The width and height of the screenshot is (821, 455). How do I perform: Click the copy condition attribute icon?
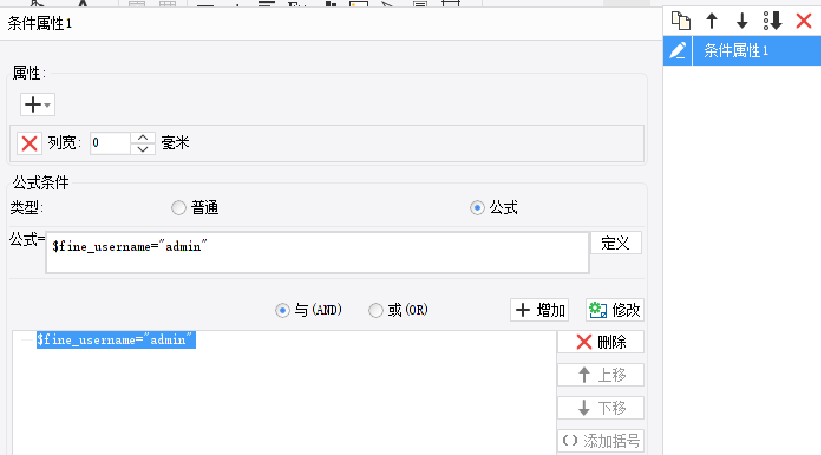pyautogui.click(x=681, y=21)
